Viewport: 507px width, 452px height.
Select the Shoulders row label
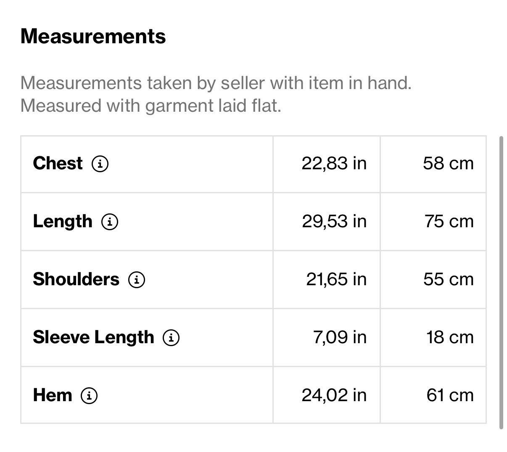(76, 279)
